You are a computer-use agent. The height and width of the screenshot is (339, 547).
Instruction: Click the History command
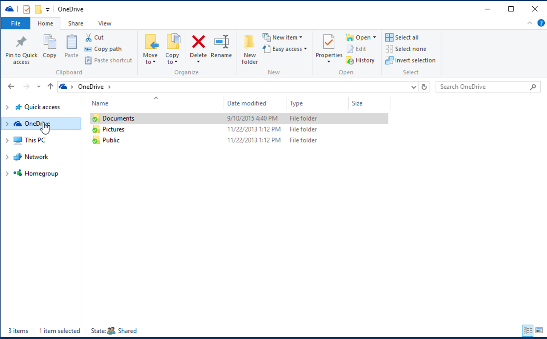360,60
